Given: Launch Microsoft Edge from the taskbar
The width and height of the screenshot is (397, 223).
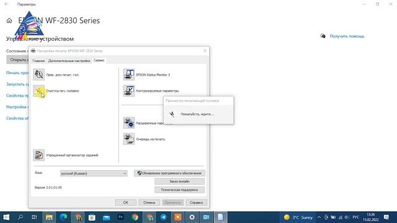Looking at the screenshot, I should [63, 217].
